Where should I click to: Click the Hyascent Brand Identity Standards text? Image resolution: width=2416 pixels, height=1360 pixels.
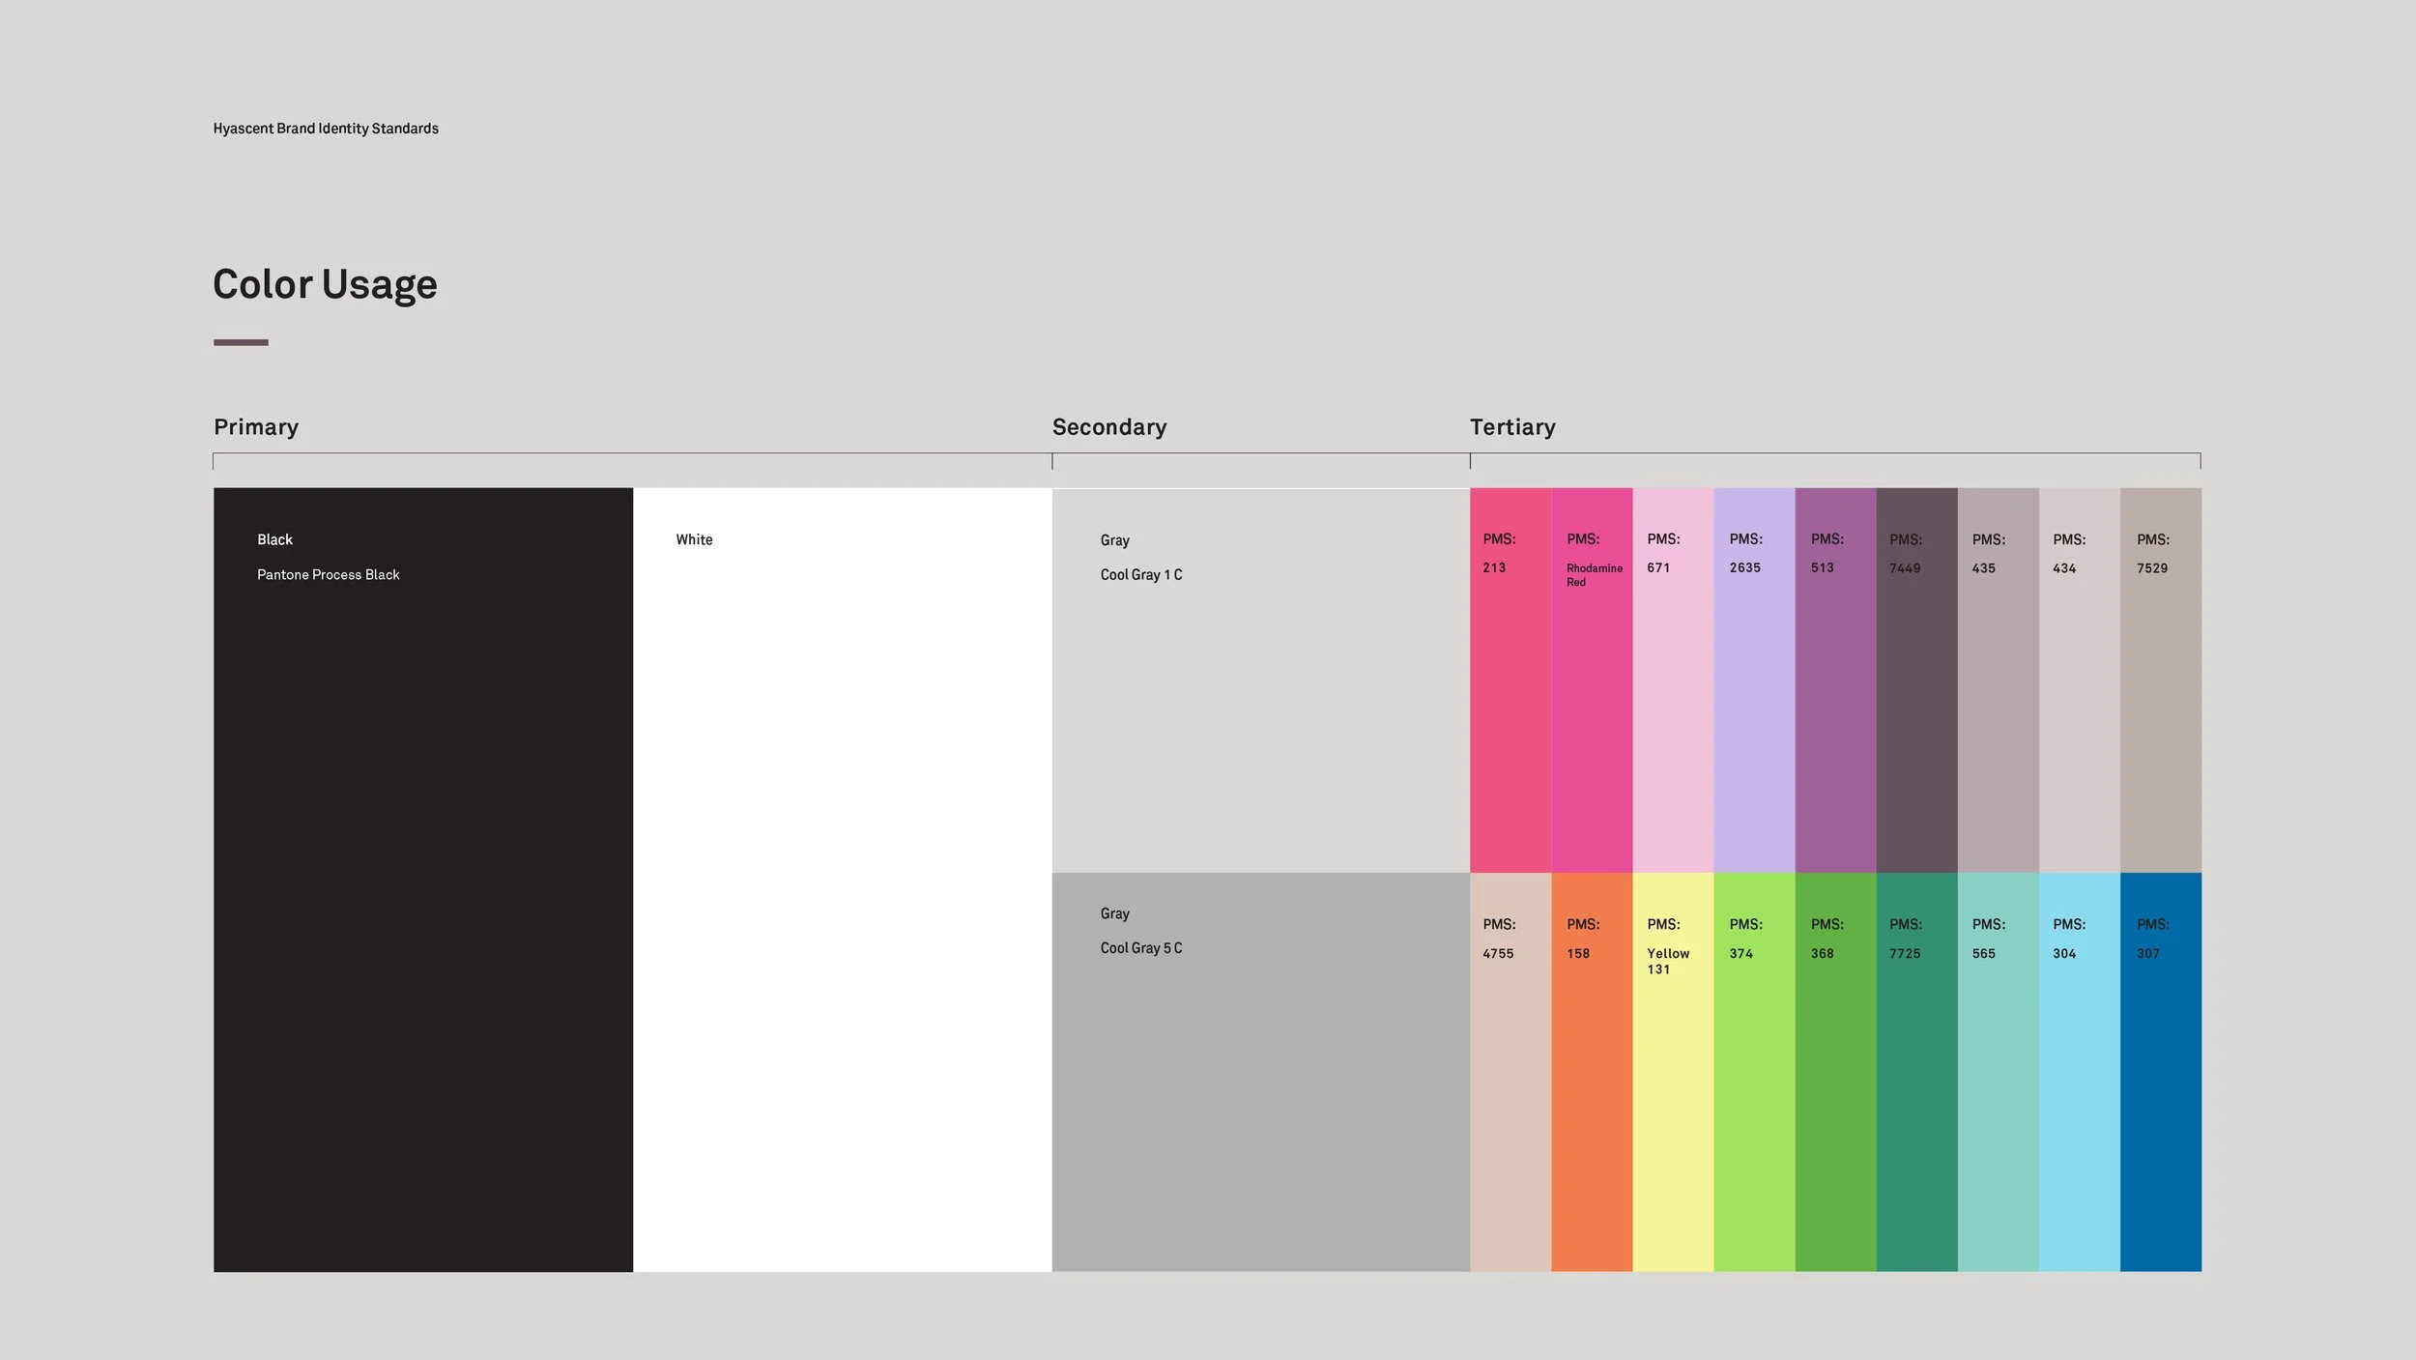(x=326, y=129)
